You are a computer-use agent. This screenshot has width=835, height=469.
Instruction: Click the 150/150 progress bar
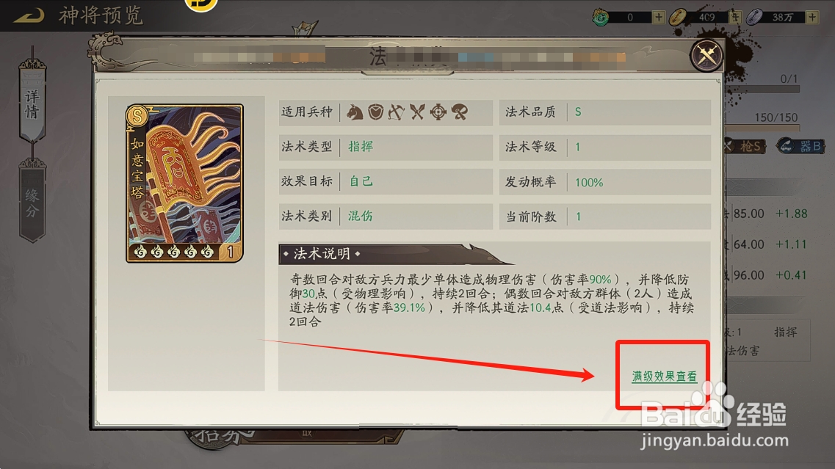click(762, 128)
